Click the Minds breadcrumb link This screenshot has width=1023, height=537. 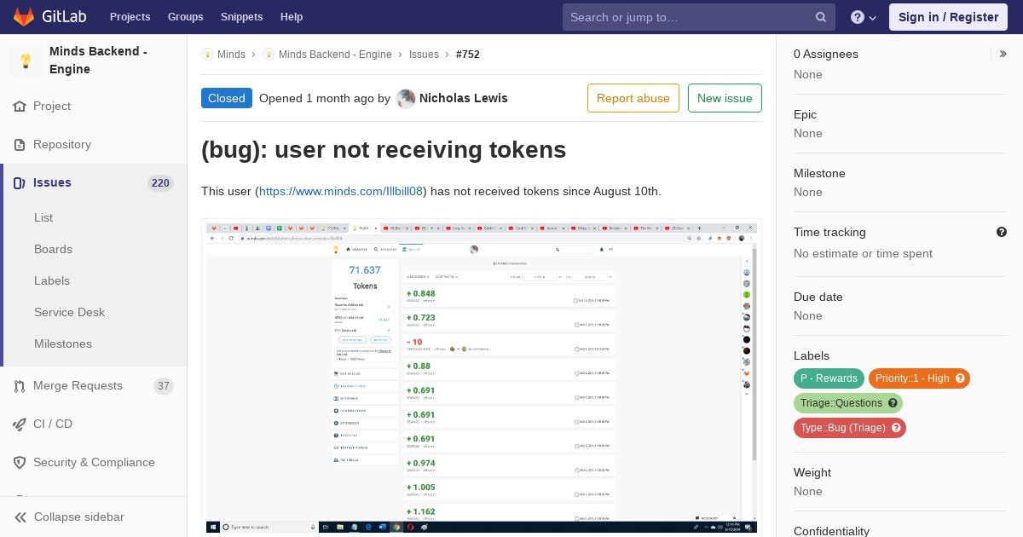pos(231,55)
